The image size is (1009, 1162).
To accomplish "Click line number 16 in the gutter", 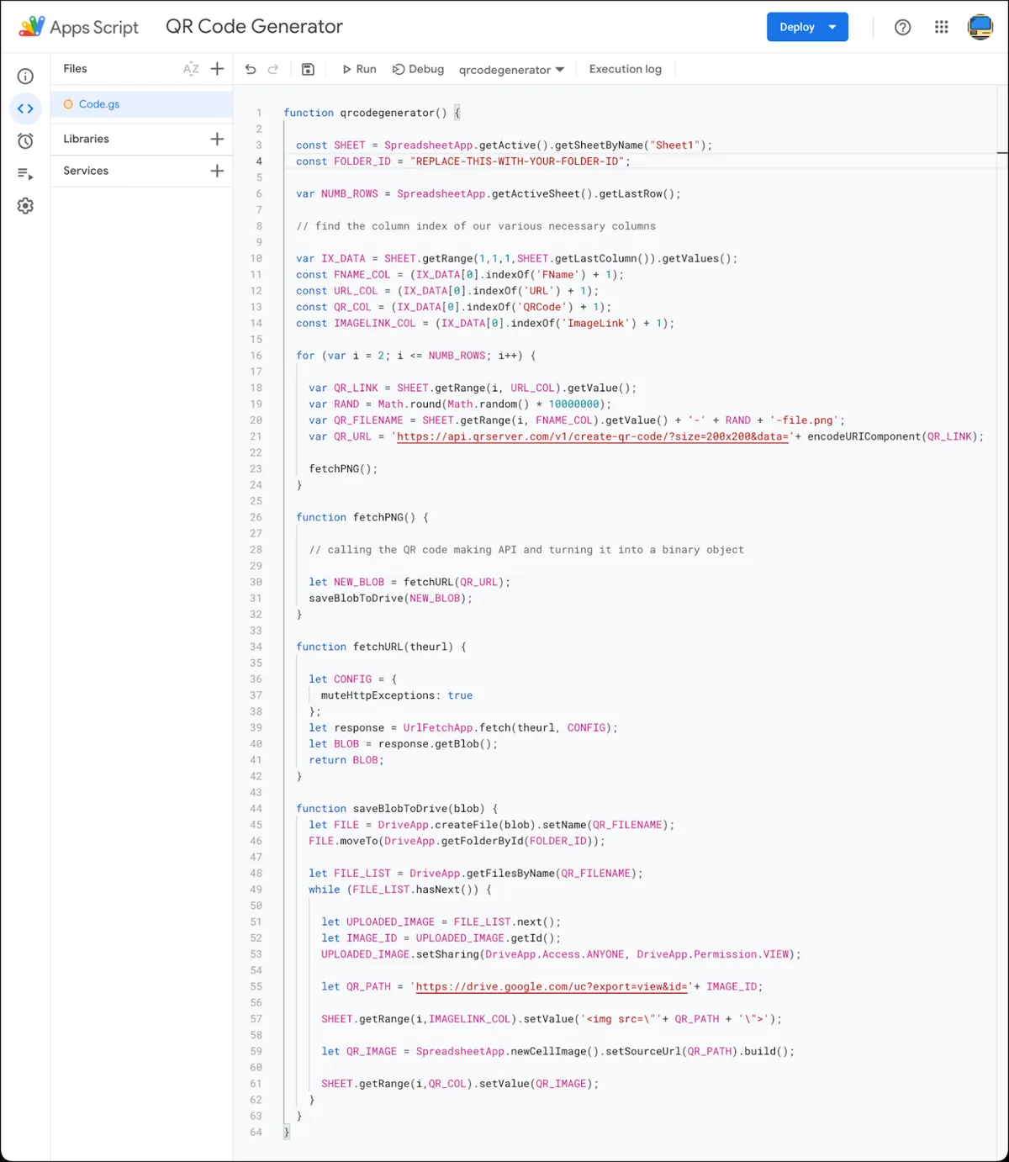I will 256,356.
